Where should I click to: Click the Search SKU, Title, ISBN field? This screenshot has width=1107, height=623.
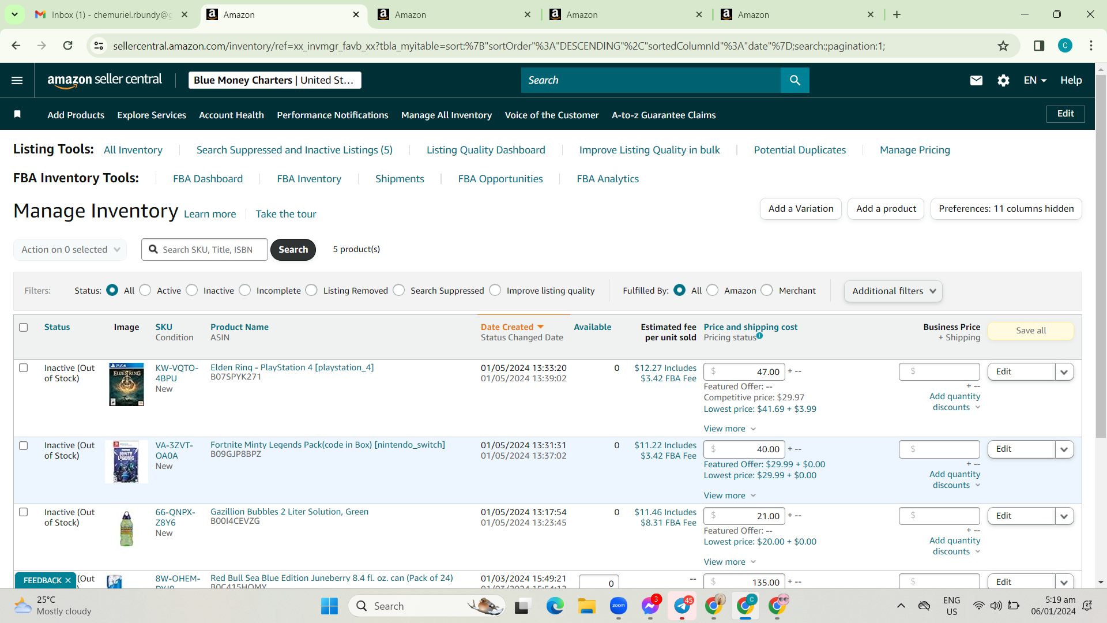[x=205, y=249]
